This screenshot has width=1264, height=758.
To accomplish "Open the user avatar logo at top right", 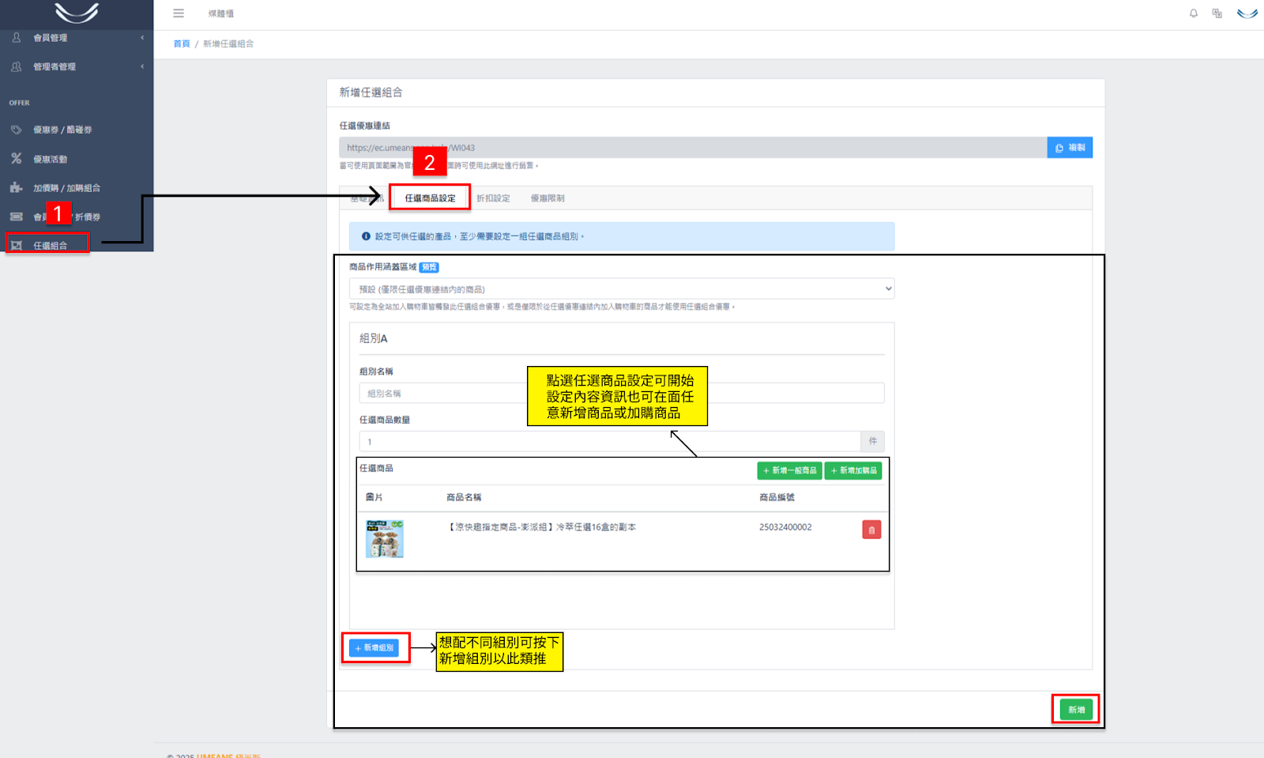I will pos(1247,13).
